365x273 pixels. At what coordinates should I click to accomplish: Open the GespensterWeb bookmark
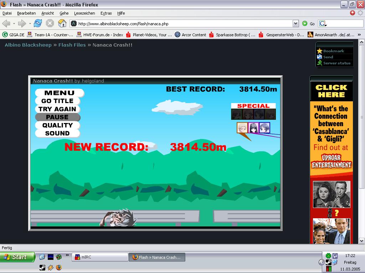point(282,35)
